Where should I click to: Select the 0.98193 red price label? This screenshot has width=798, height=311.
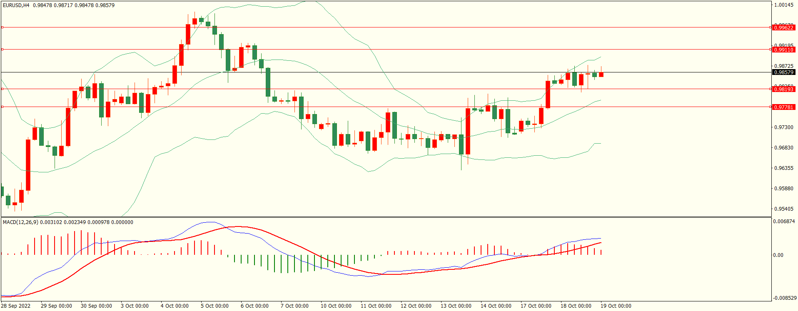coord(783,89)
